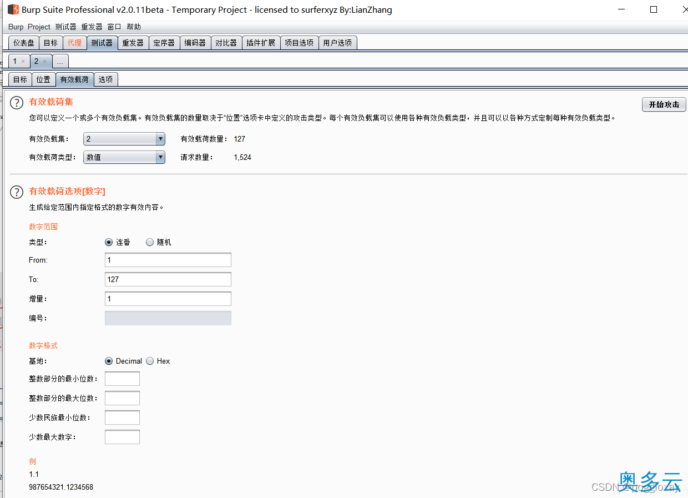Open the 重发器 menu
This screenshot has width=688, height=498.
coord(92,27)
